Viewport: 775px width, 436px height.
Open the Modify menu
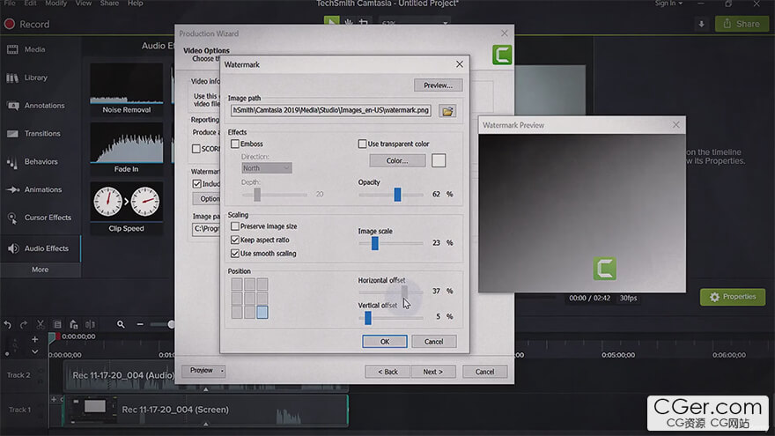(x=55, y=4)
